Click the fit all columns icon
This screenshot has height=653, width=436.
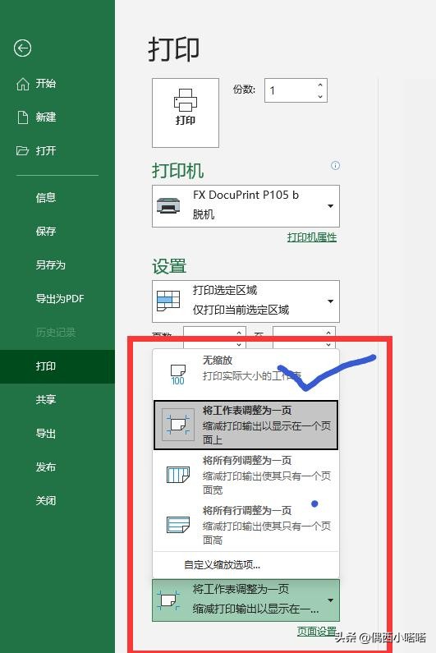click(x=178, y=475)
